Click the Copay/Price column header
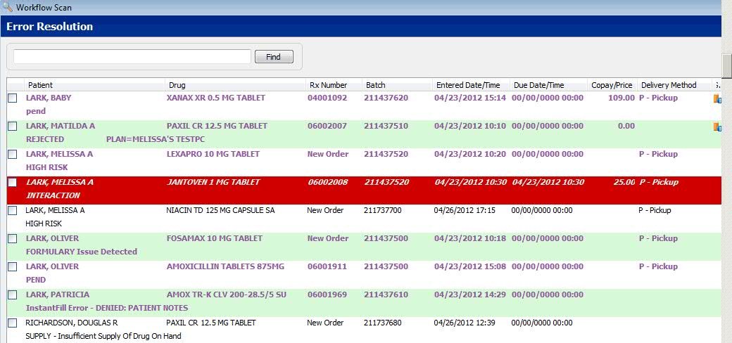732x343 pixels. click(x=612, y=85)
